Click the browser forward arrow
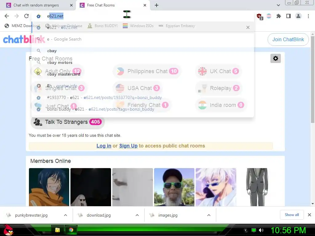 pyautogui.click(x=17, y=16)
